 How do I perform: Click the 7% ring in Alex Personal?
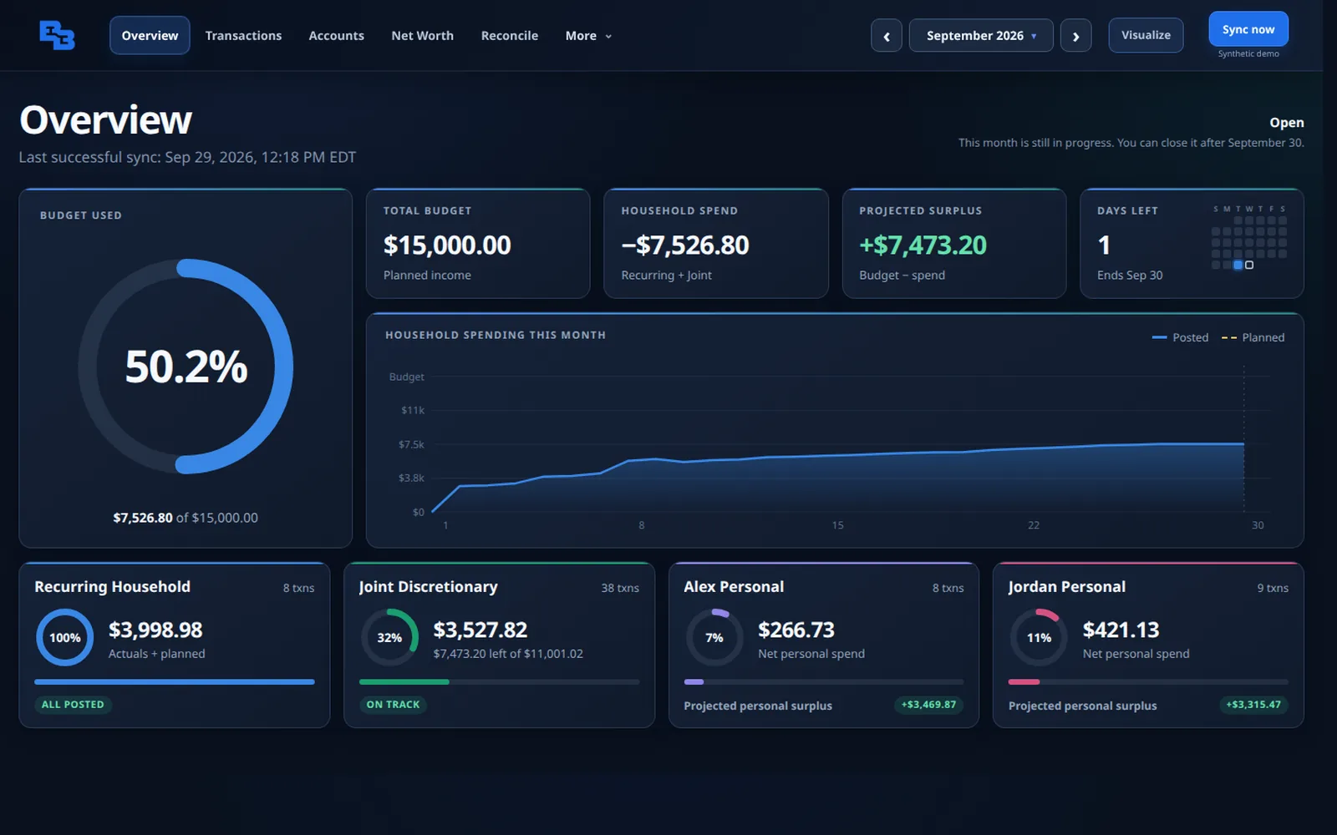pos(714,637)
